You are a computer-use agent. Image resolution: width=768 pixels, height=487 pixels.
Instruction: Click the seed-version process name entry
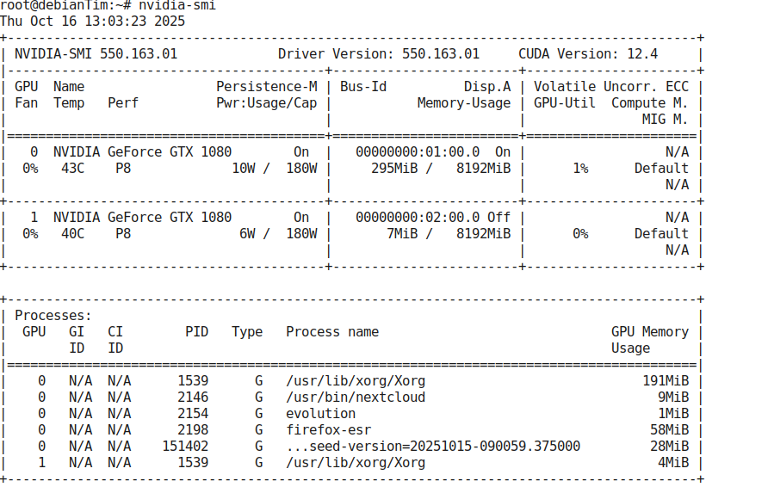[433, 446]
